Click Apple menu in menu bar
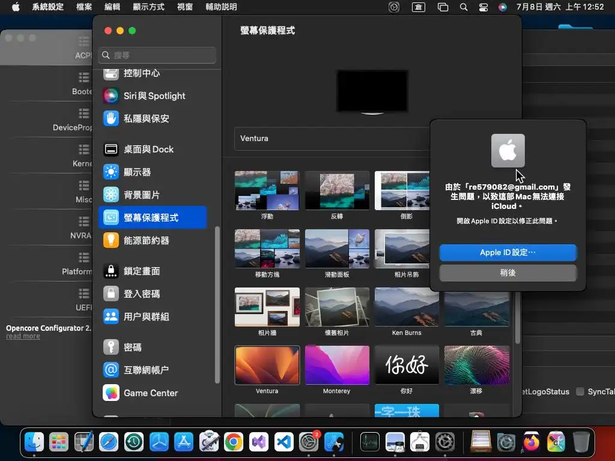The image size is (615, 461). (x=16, y=7)
